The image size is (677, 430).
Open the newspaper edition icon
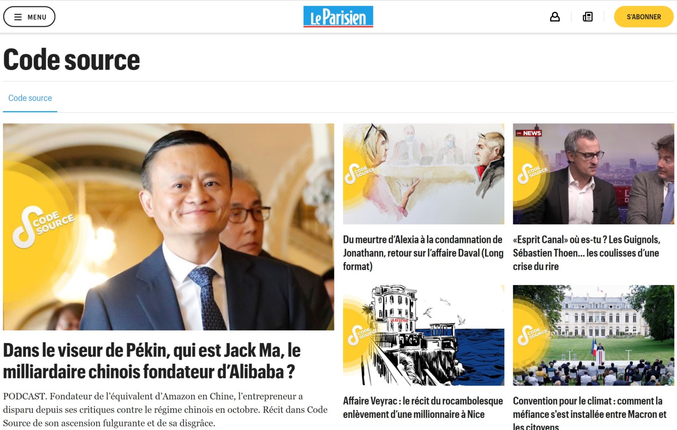click(x=587, y=17)
